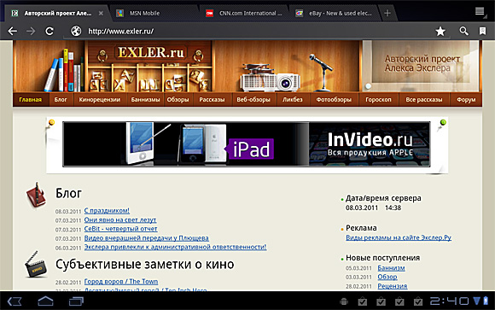Go back using the browser back arrow
The height and width of the screenshot is (310, 495).
click(12, 31)
